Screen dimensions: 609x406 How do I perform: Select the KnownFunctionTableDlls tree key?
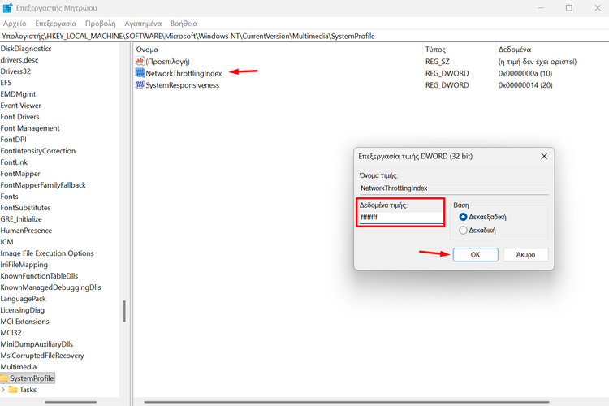pos(39,276)
